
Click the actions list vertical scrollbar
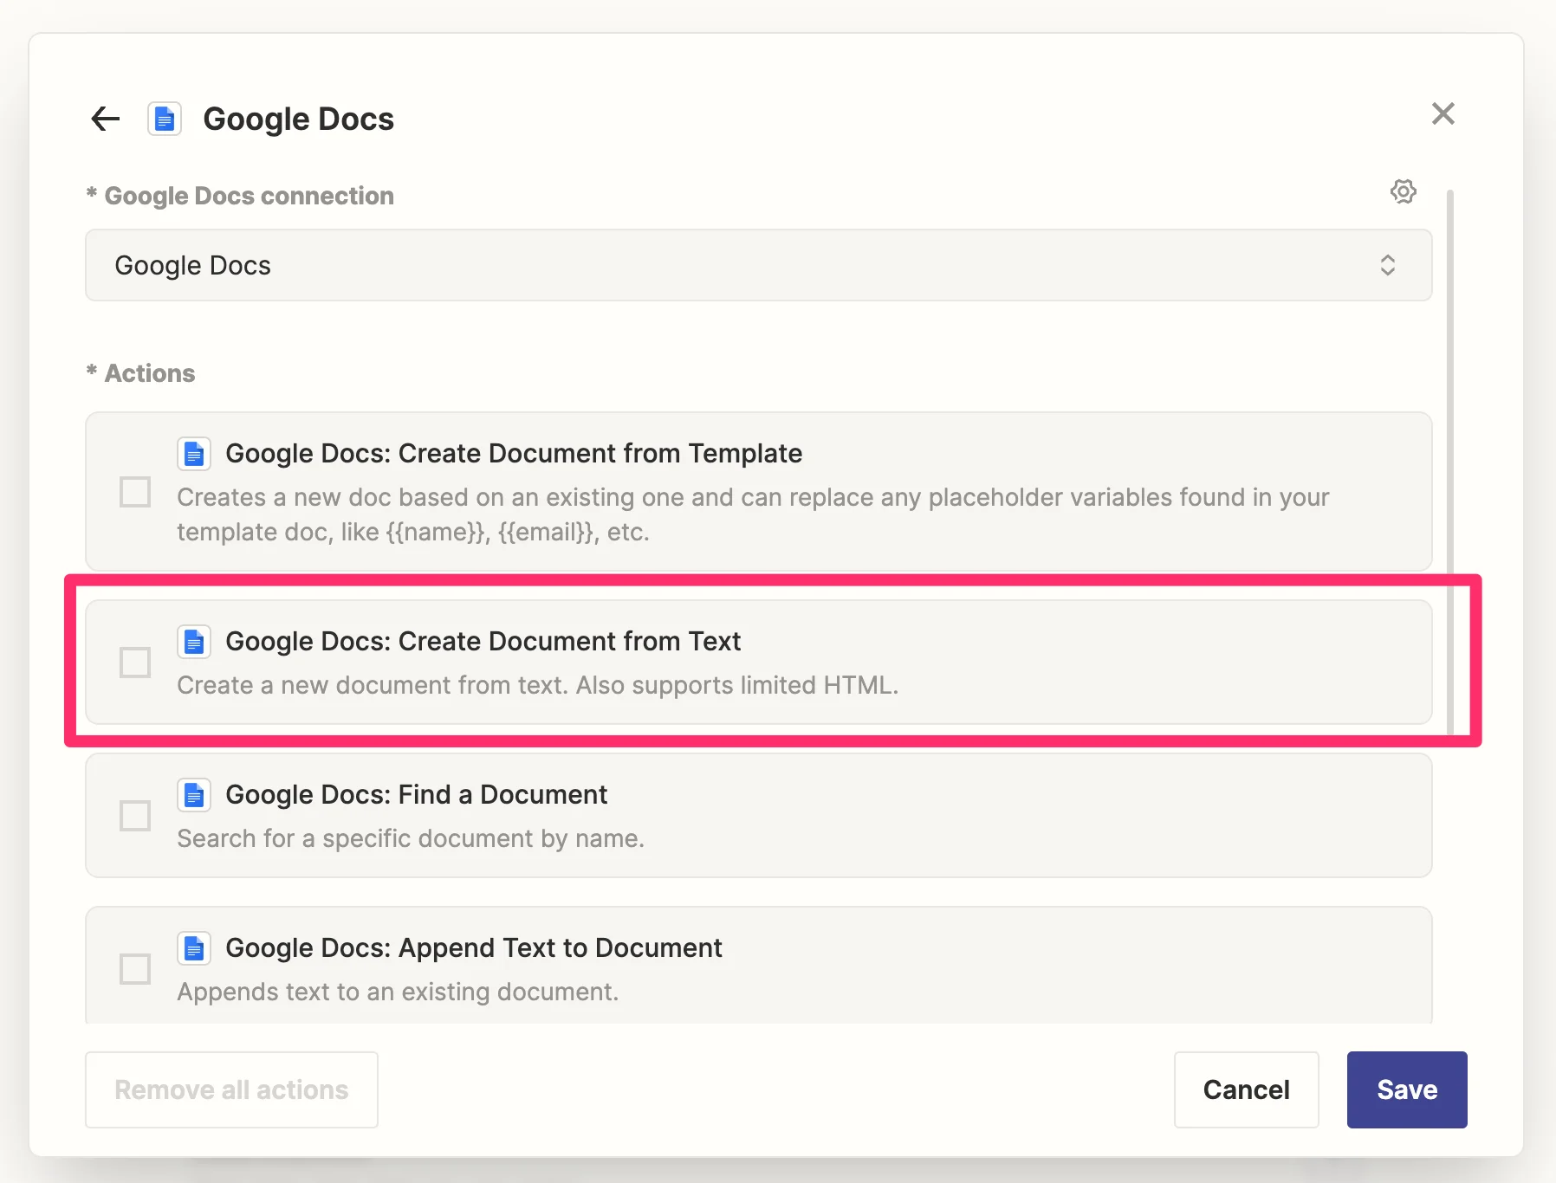pos(1450,461)
